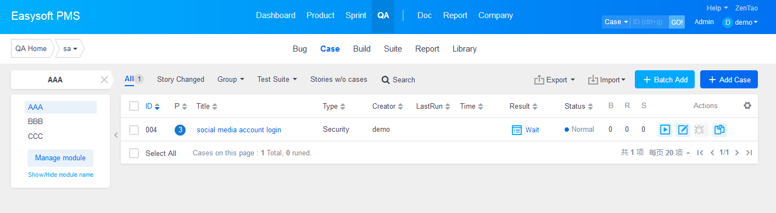The width and height of the screenshot is (776, 213).
Task: Sort the cases by Type
Action: (x=334, y=106)
